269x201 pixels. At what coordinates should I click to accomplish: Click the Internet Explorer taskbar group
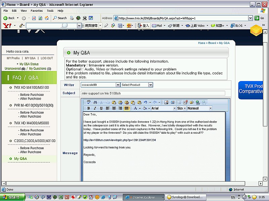144,197
